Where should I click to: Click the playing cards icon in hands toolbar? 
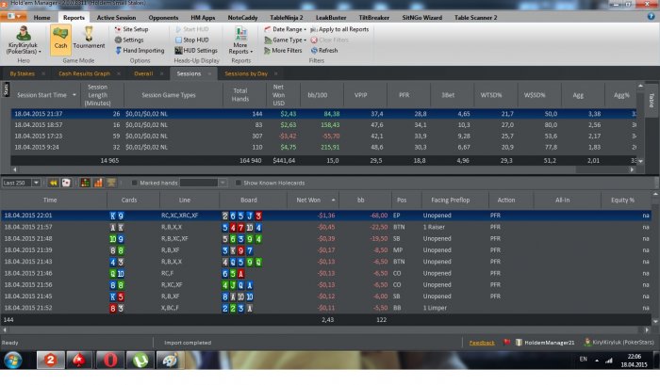(66, 183)
